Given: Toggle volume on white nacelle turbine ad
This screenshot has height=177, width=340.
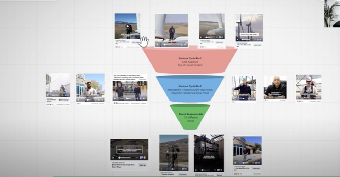Looking at the screenshot, I should point(222,37).
